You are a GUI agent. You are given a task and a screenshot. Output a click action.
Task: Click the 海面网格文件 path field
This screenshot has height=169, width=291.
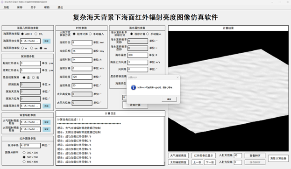(x=30, y=41)
